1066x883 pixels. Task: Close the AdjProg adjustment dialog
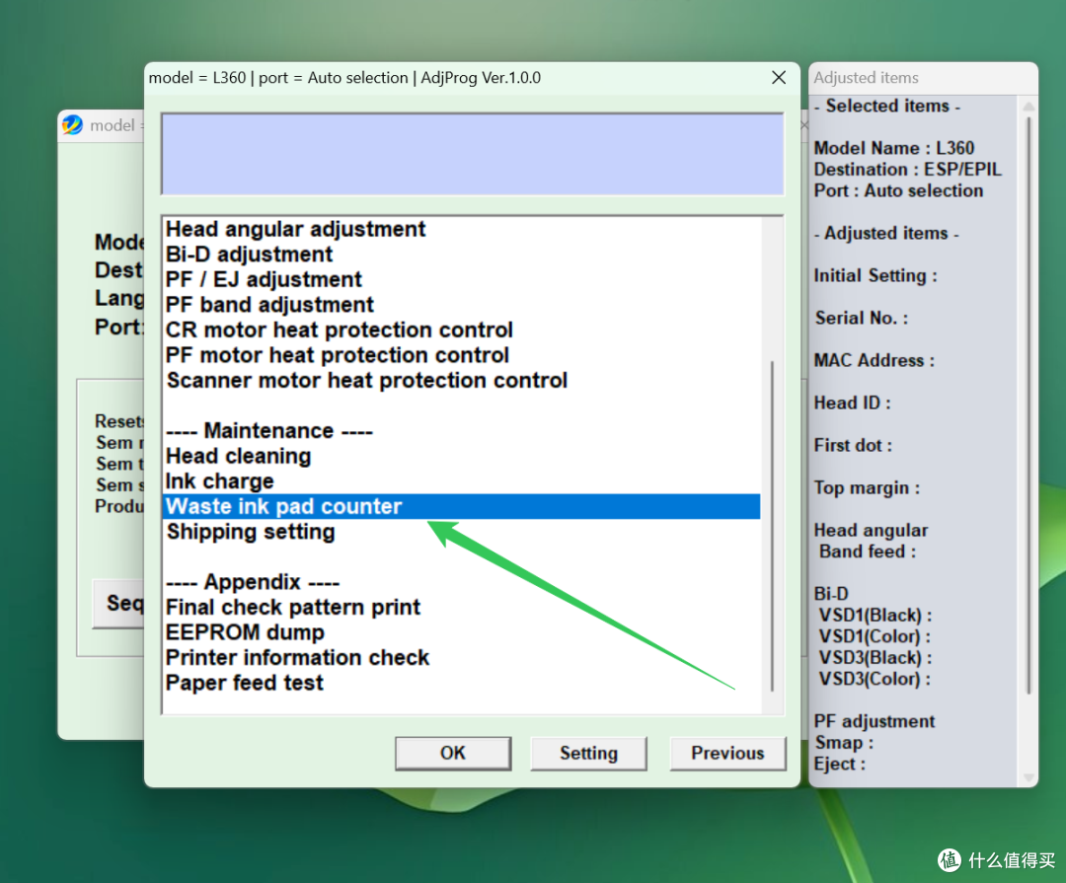coord(779,78)
